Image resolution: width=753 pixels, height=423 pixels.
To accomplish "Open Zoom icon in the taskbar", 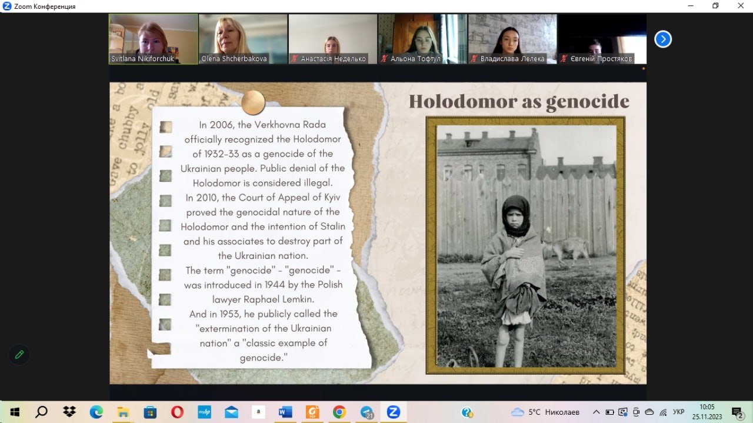I will tap(393, 412).
